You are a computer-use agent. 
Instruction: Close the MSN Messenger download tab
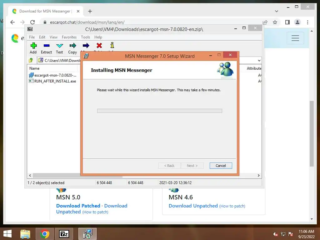click(x=78, y=11)
